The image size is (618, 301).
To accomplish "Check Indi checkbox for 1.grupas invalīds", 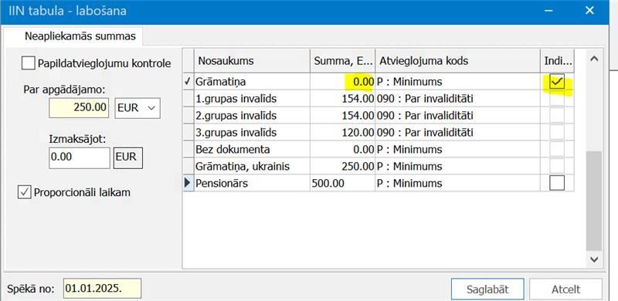I will coord(557,99).
